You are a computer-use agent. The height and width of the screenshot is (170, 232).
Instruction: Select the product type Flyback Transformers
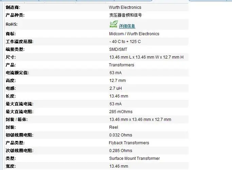pyautogui.click(x=129, y=143)
